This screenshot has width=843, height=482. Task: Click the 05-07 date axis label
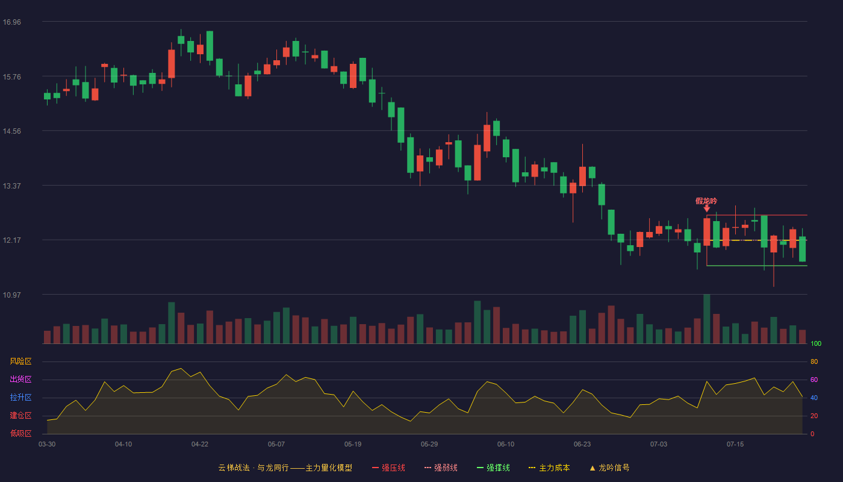pyautogui.click(x=276, y=444)
